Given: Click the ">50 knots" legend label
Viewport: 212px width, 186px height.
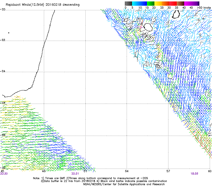Looking at the screenshot, I should (x=204, y=8).
